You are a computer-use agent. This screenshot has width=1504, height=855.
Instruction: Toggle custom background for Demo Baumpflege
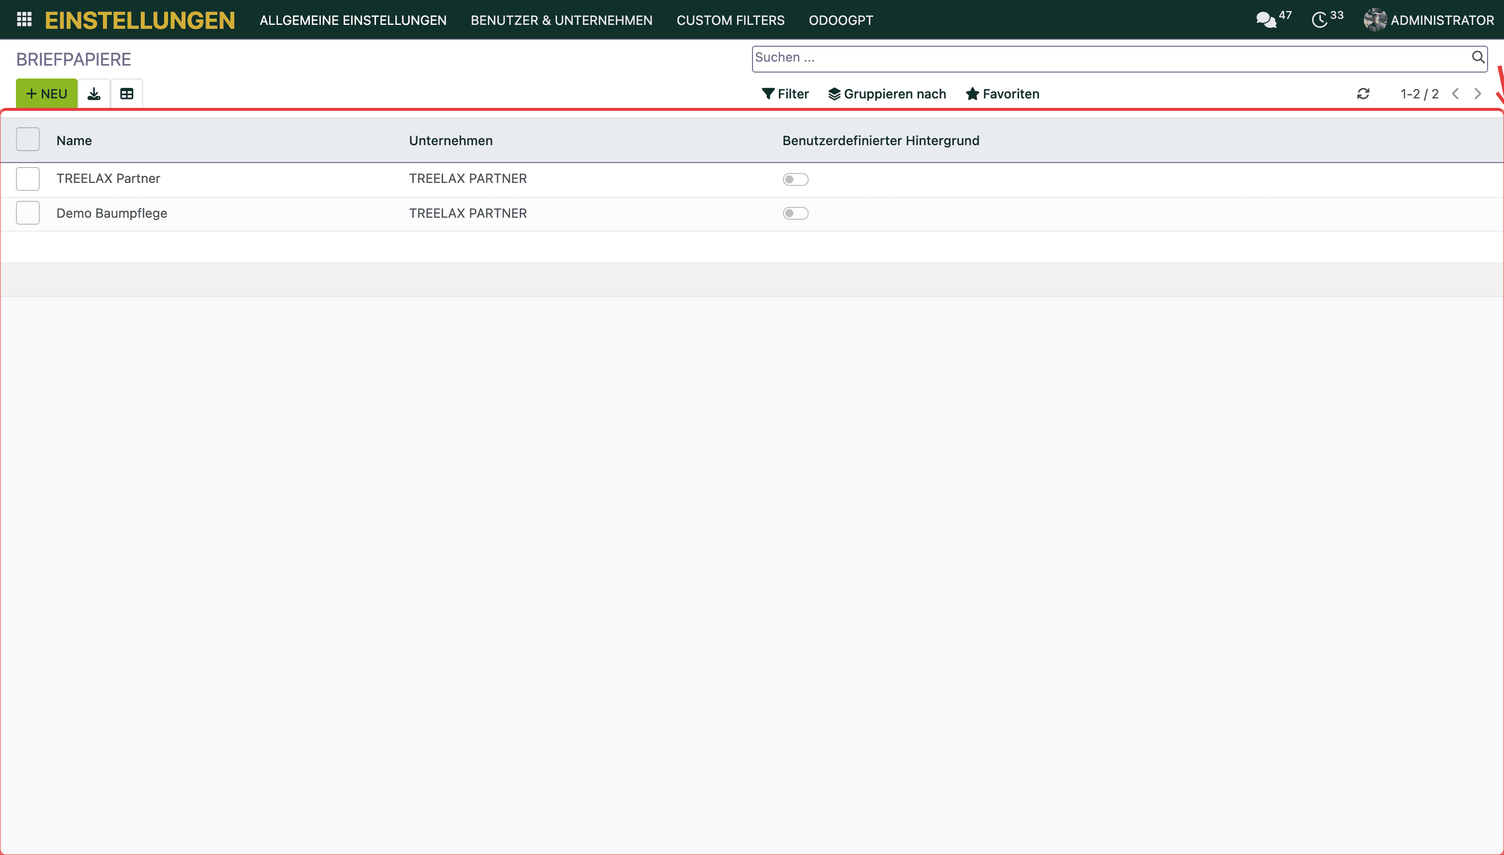click(795, 213)
